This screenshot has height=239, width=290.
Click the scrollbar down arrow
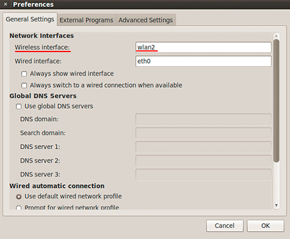pos(276,205)
